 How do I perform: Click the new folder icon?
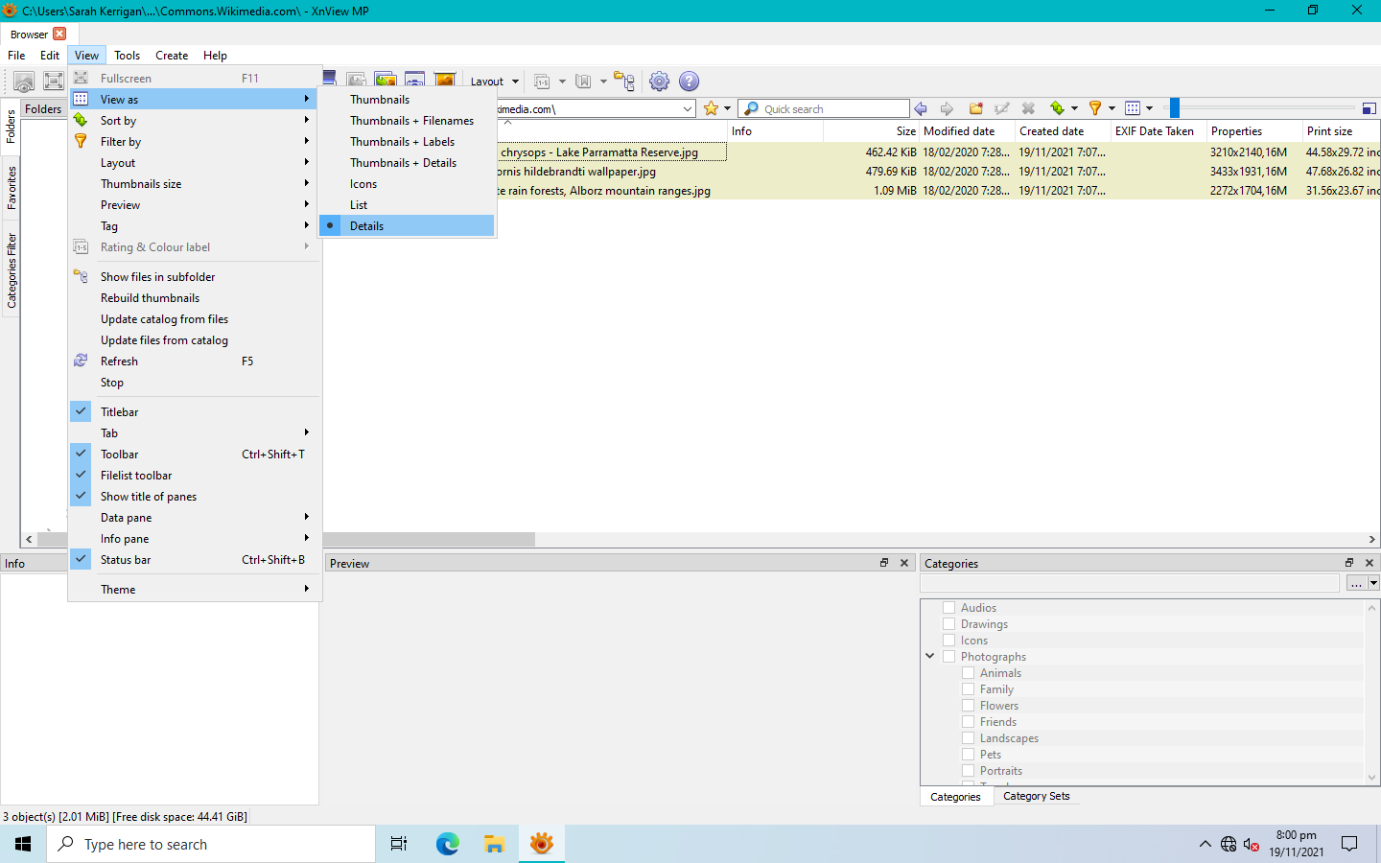976,108
